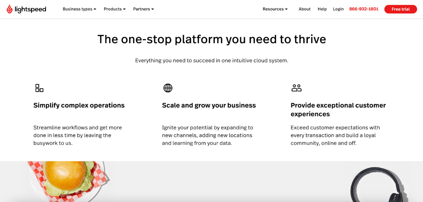Click the 'Ignite your potential by expanding' paragraph
Viewport: 423px width, 202px height.
(207, 135)
